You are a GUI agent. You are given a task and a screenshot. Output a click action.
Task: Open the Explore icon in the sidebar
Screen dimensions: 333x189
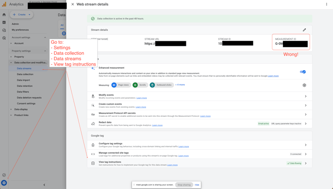[x=4, y=30]
